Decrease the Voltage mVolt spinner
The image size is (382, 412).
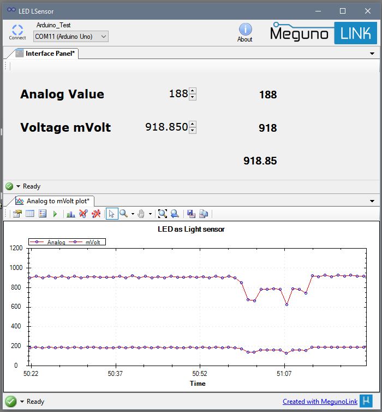pos(193,130)
